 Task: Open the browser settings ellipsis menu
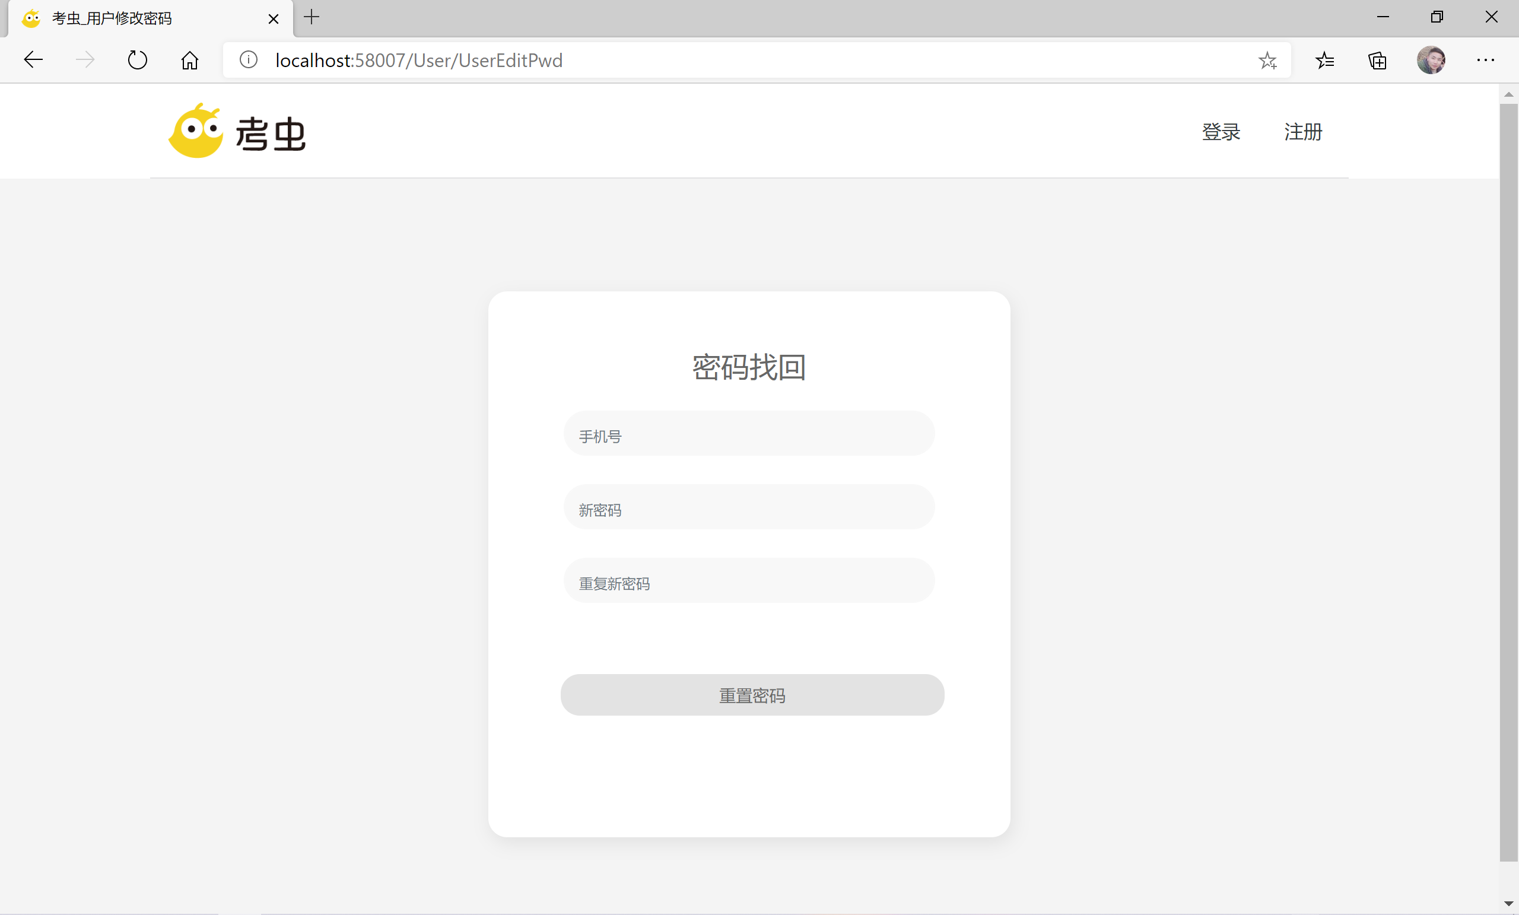[1485, 60]
